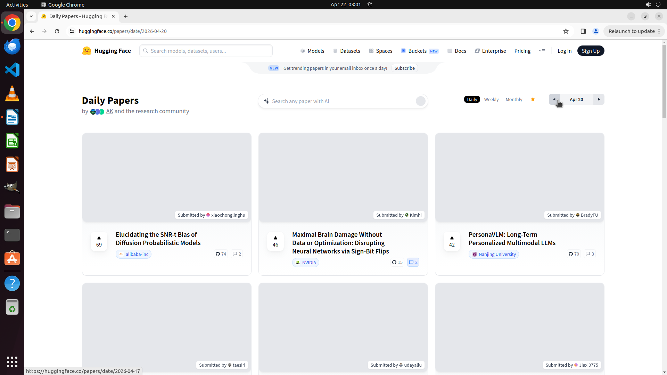Screen dimensions: 667x375
Task: Bookmark this page with the star icon
Action: 566,31
